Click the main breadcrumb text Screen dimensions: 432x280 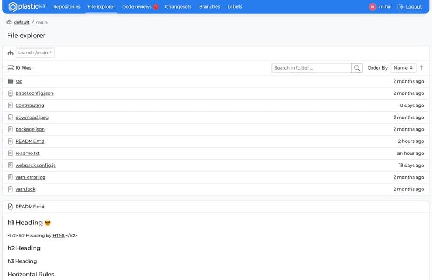[42, 22]
